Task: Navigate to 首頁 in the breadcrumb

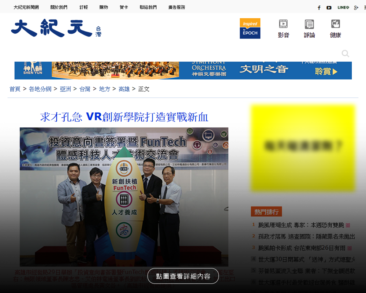Action: click(15, 89)
